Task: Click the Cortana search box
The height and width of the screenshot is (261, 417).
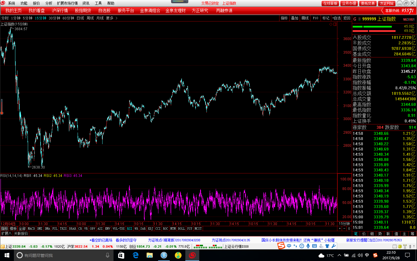Action: [x=64, y=255]
